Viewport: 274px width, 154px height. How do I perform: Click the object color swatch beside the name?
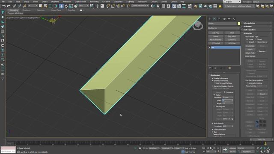(x=239, y=24)
